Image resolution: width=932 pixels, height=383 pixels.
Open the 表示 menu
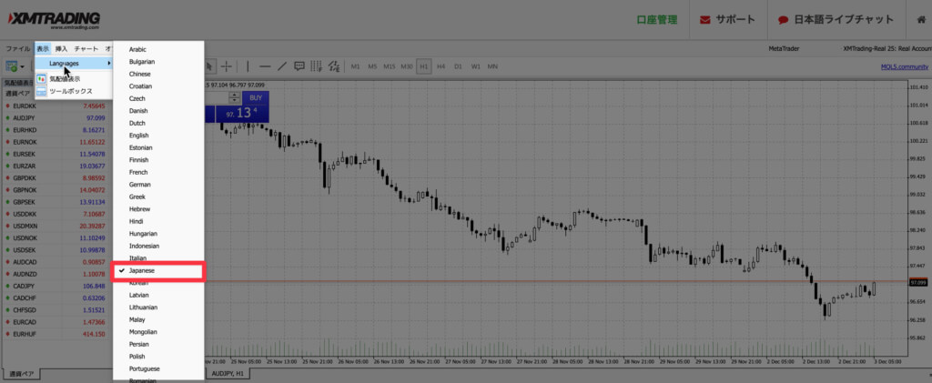(43, 48)
